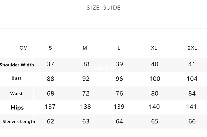Screen dimensions: 207x137
Task: Select the L size column header
Action: pos(119,48)
